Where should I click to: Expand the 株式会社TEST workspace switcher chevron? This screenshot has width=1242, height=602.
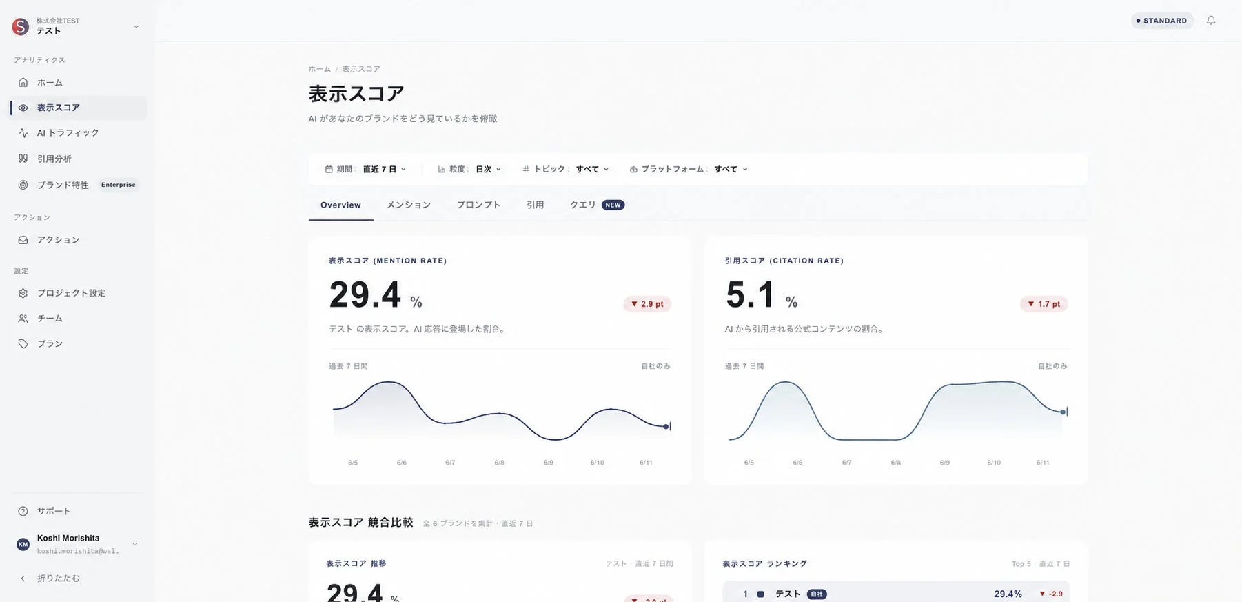[x=136, y=27]
